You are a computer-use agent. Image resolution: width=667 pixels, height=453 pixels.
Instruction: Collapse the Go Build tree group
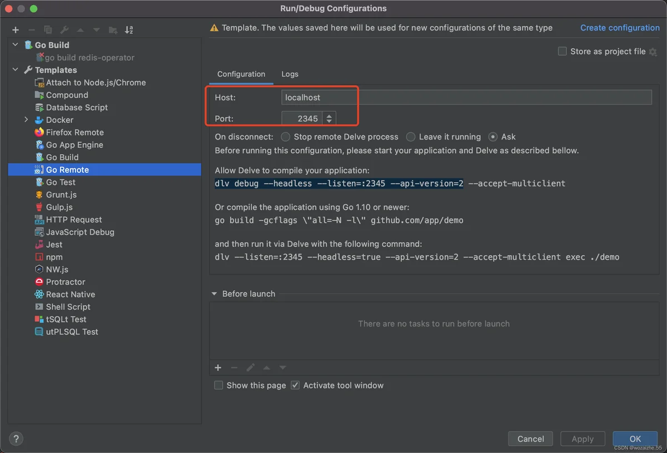(15, 45)
